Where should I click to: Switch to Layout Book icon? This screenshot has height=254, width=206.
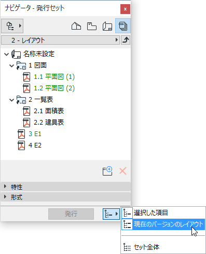tap(107, 26)
